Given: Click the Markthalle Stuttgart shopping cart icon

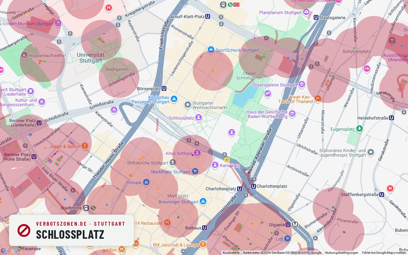Looking at the screenshot, I should click(x=195, y=171).
